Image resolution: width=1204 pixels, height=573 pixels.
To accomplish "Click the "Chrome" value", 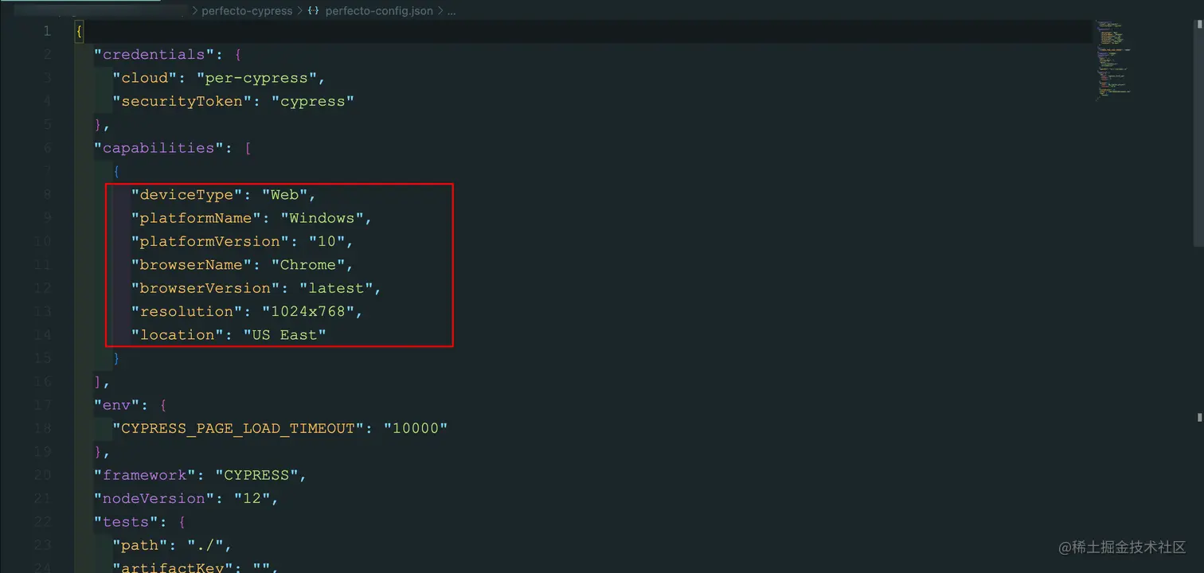I will coord(308,265).
